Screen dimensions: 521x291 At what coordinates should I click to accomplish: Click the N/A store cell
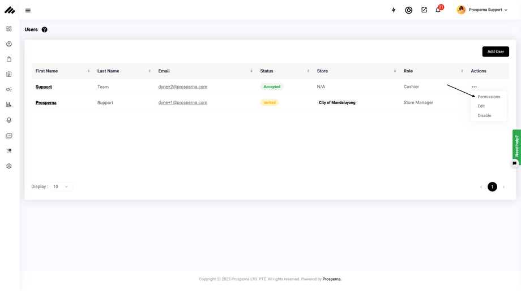[321, 87]
